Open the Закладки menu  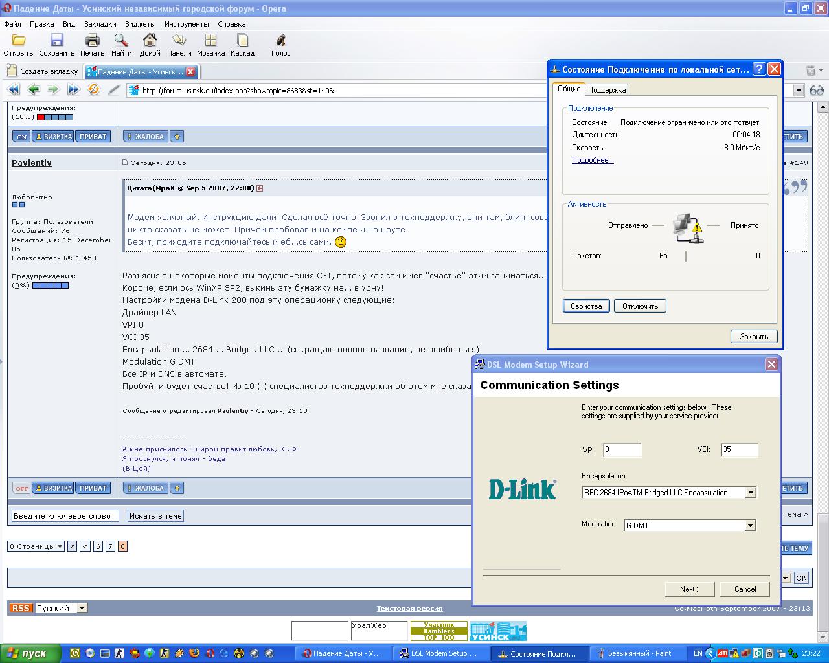pyautogui.click(x=100, y=24)
